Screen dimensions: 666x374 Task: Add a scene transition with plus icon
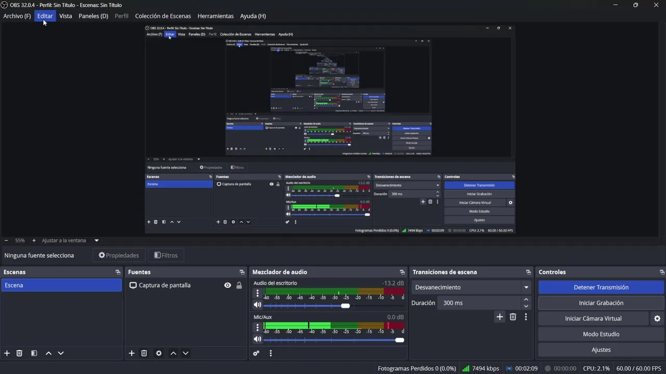[499, 317]
